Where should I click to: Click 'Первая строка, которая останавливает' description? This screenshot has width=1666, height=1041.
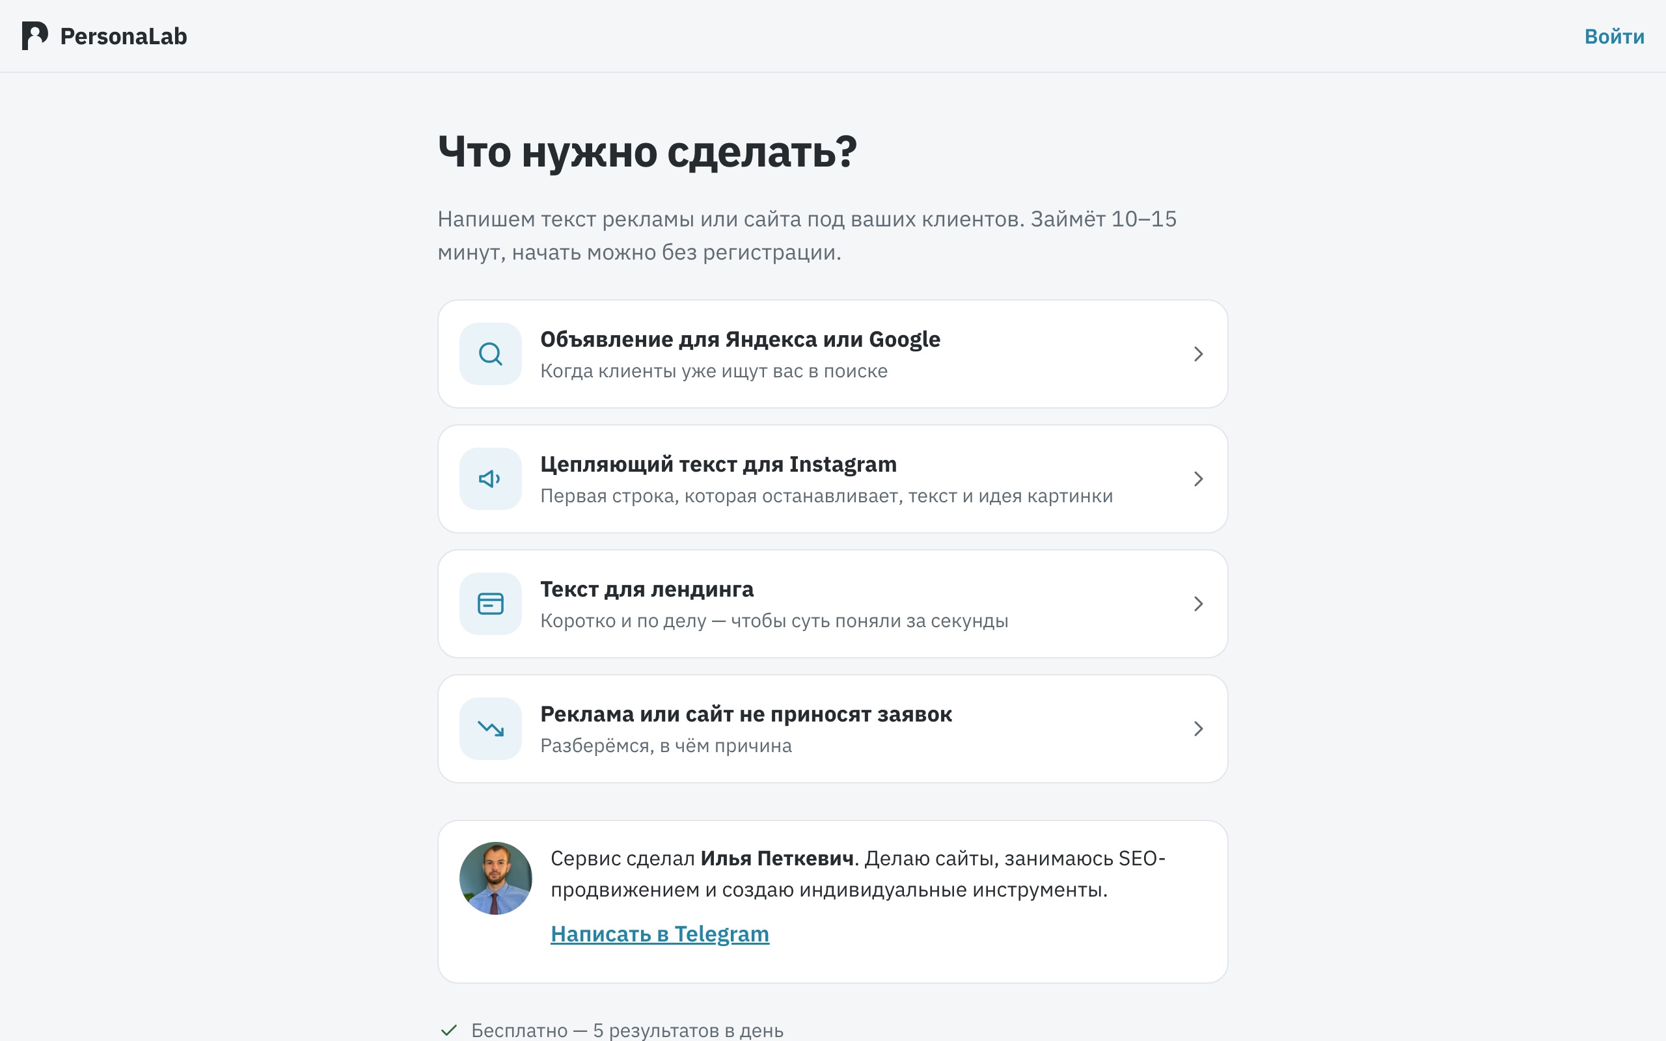(826, 496)
